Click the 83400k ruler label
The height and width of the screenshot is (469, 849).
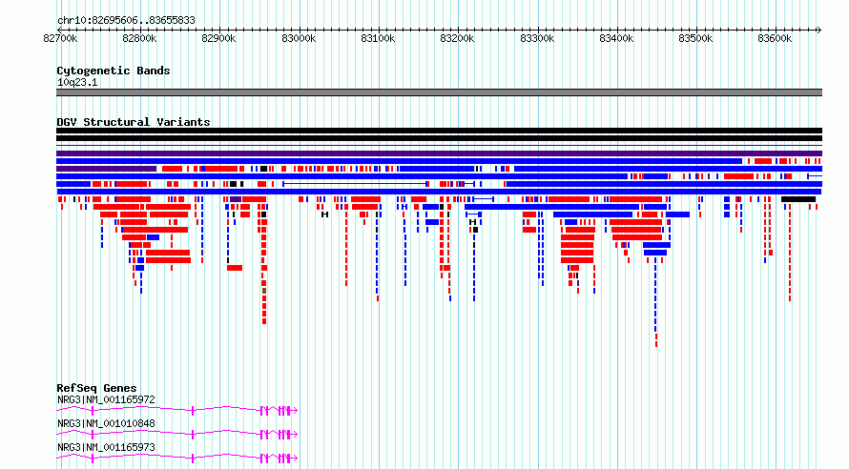(x=616, y=39)
